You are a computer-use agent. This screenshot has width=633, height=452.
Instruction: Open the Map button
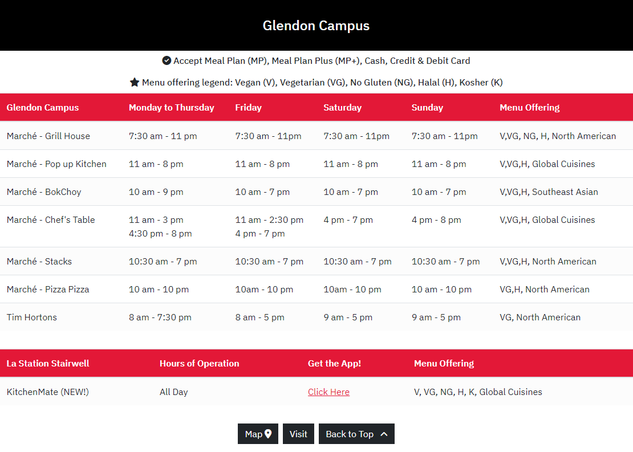(258, 434)
